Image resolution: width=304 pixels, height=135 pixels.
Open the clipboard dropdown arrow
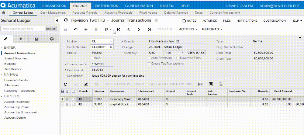pyautogui.click(x=111, y=29)
